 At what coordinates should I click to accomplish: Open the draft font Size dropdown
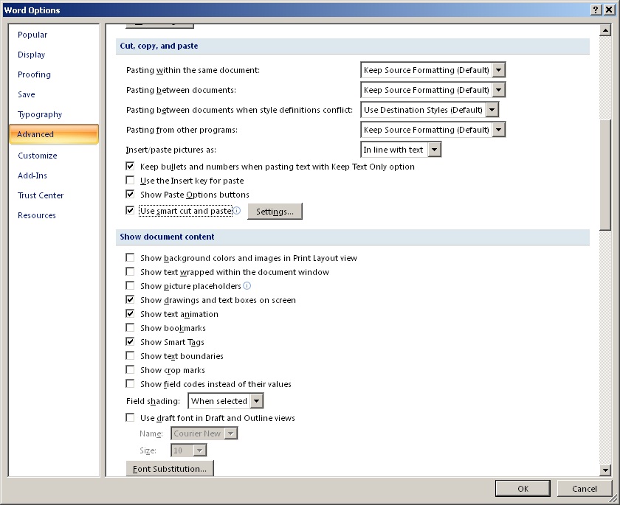click(x=200, y=450)
